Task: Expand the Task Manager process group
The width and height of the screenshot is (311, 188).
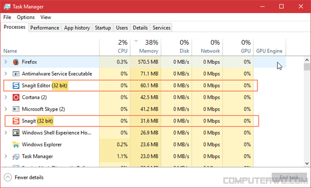Action: [x=6, y=156]
